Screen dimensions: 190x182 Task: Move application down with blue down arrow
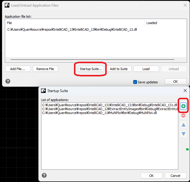(x=183, y=134)
